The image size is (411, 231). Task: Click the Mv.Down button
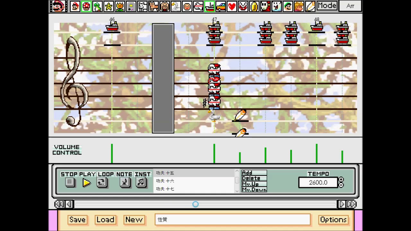click(x=254, y=190)
